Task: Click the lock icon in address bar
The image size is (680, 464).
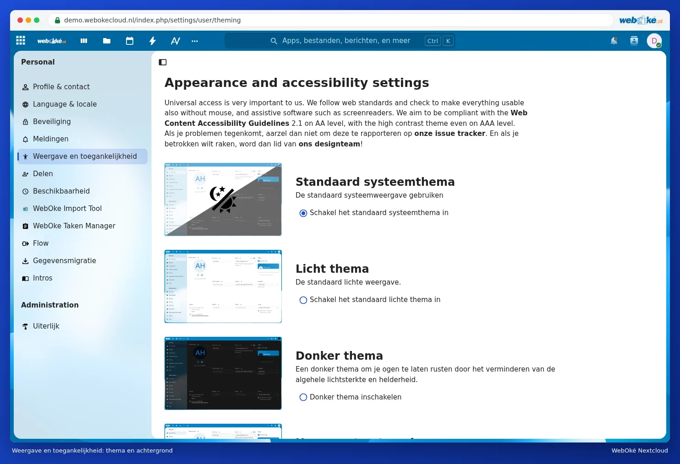Action: 57,20
